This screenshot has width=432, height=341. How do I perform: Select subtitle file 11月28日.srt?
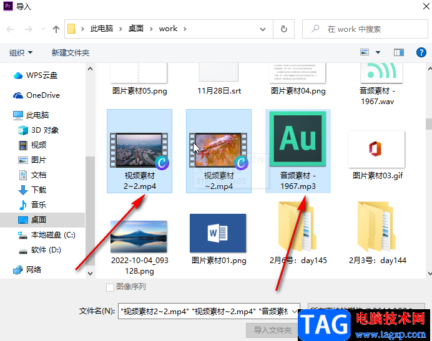point(218,80)
